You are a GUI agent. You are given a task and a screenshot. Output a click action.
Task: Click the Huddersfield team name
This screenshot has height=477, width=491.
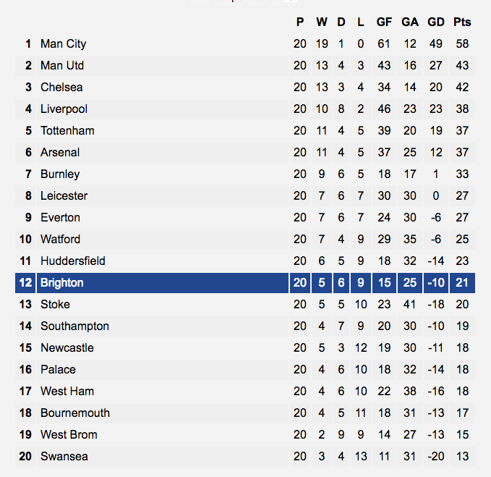point(73,261)
